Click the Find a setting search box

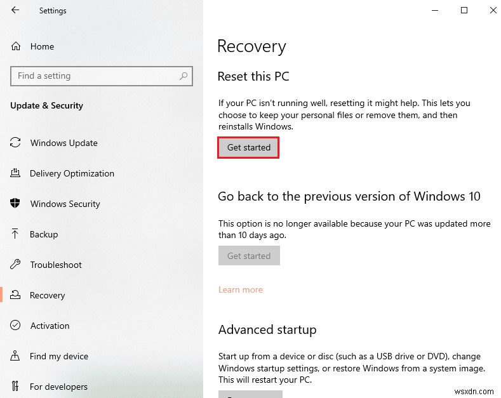click(x=95, y=76)
